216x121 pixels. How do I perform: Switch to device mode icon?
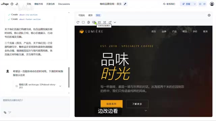pyautogui.click(x=94, y=22)
